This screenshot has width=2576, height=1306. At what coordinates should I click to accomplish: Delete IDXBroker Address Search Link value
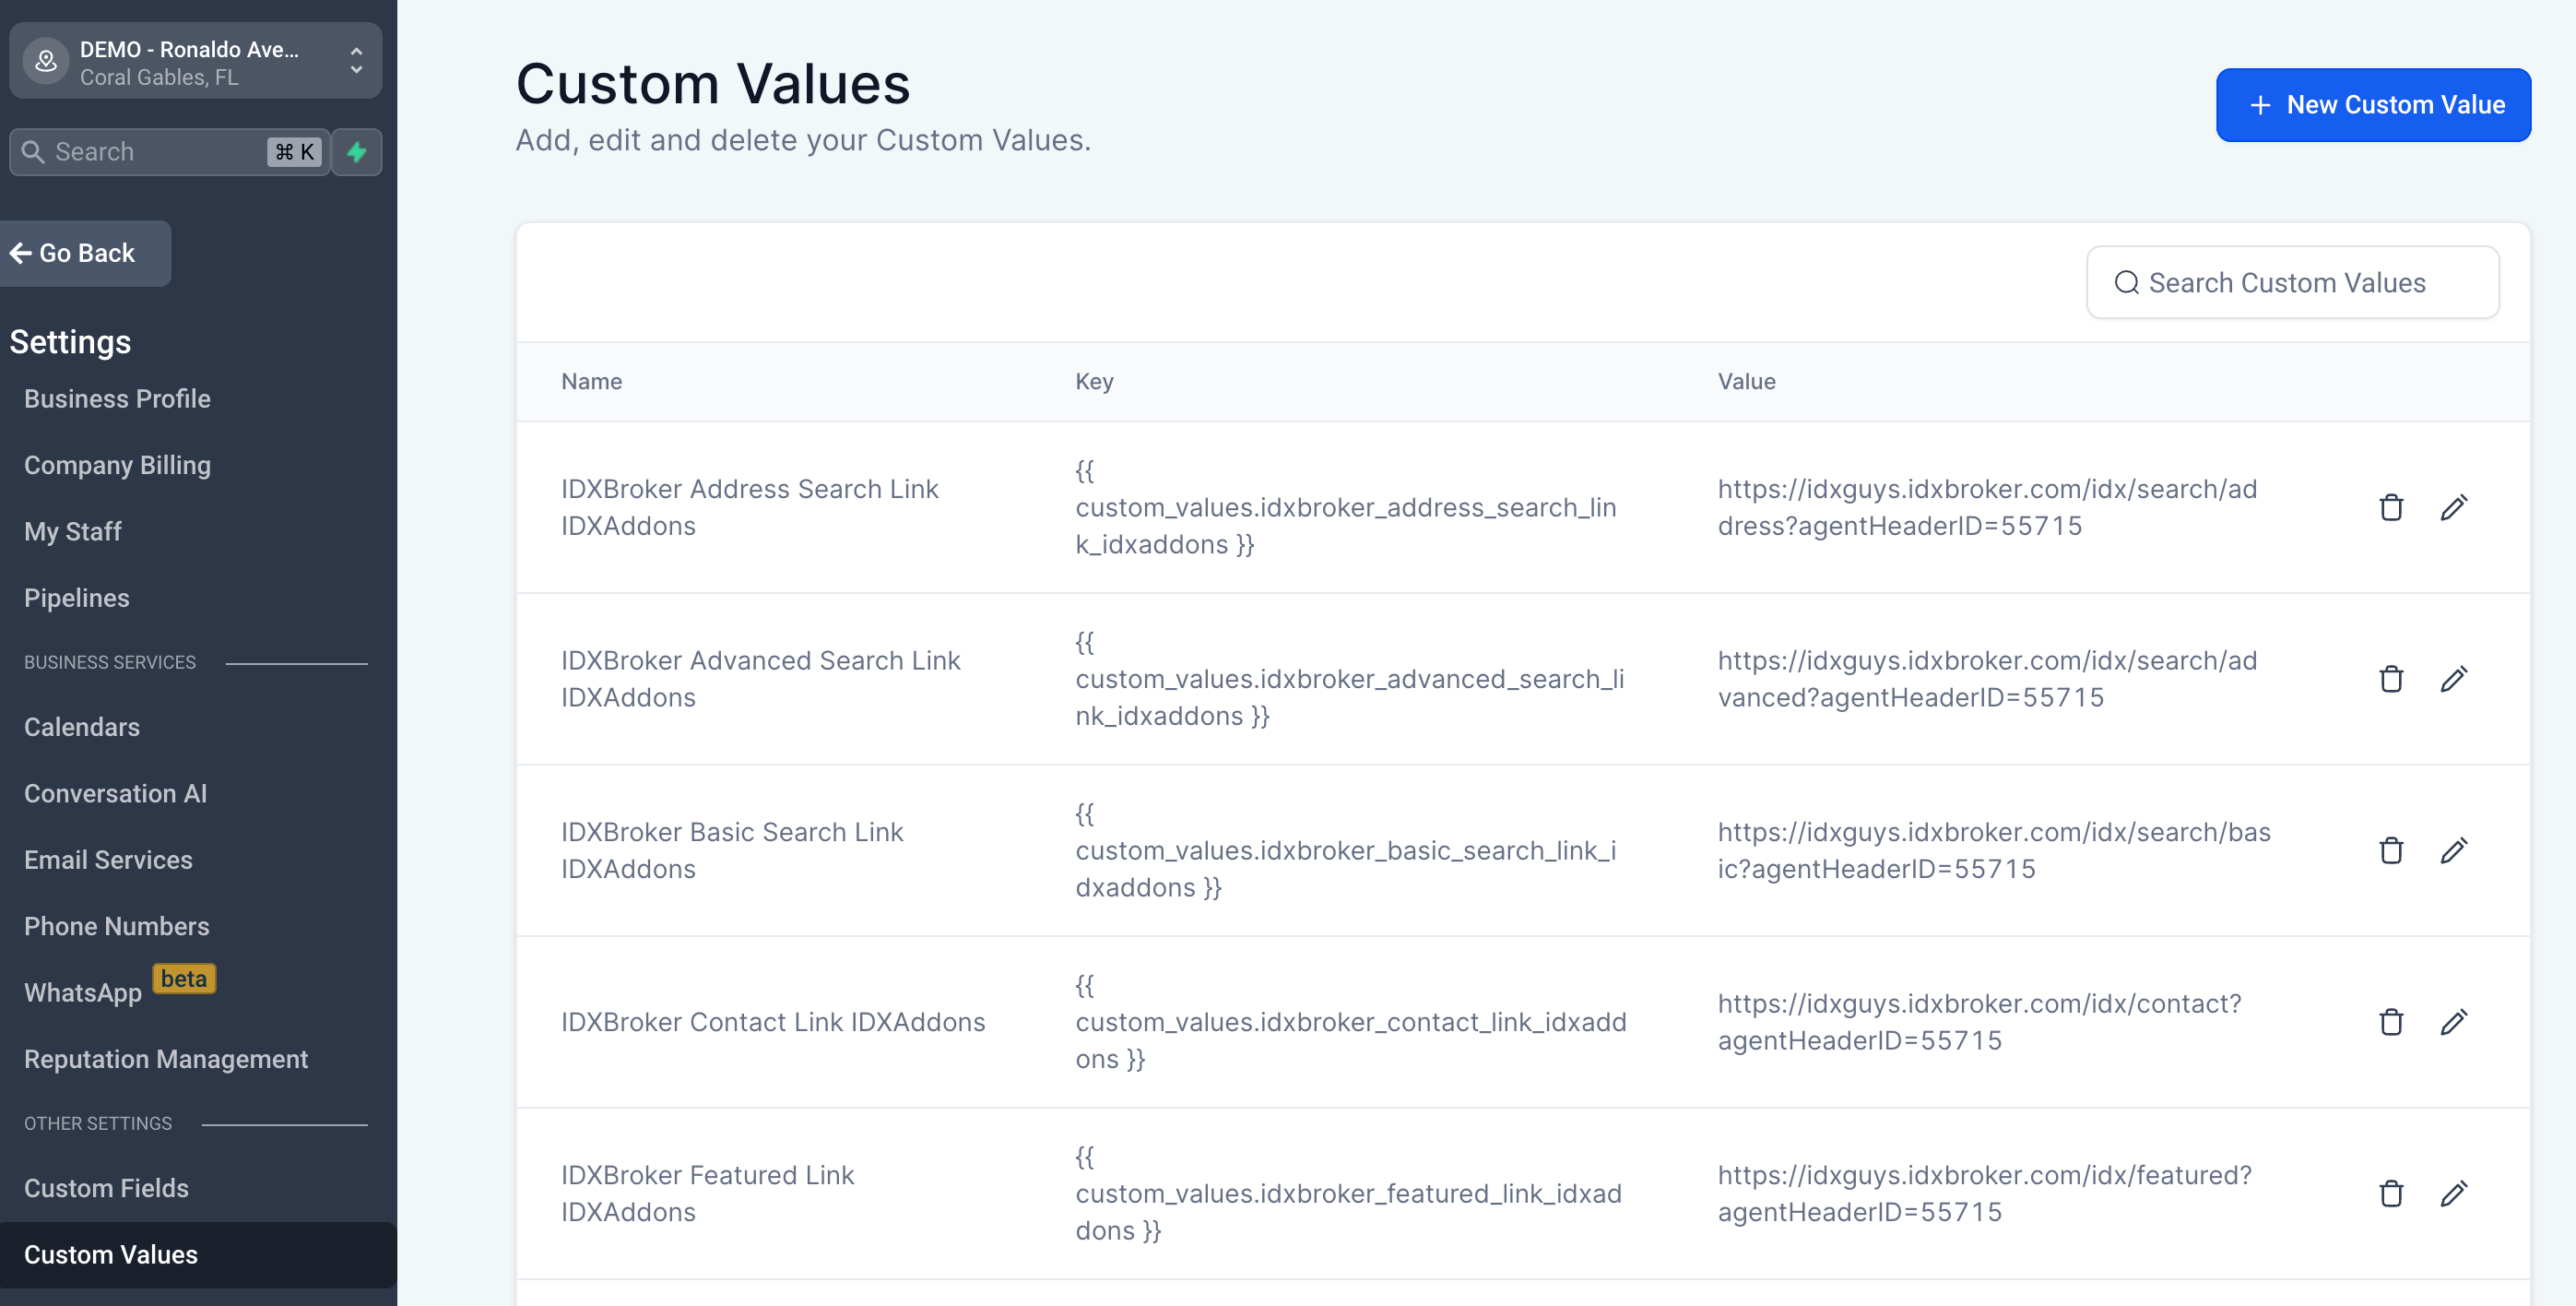click(x=2390, y=507)
